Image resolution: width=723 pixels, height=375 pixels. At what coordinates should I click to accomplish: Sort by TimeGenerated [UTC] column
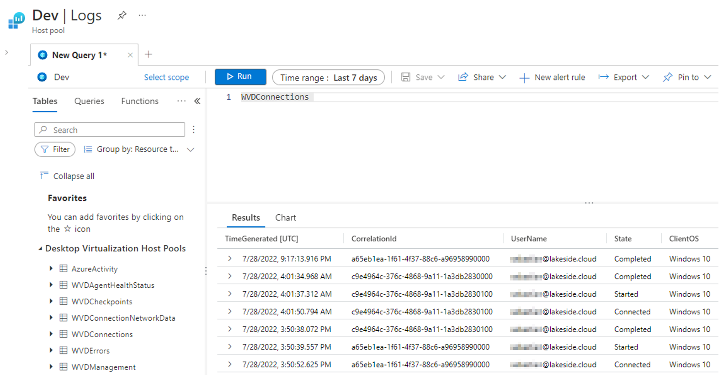[261, 238]
